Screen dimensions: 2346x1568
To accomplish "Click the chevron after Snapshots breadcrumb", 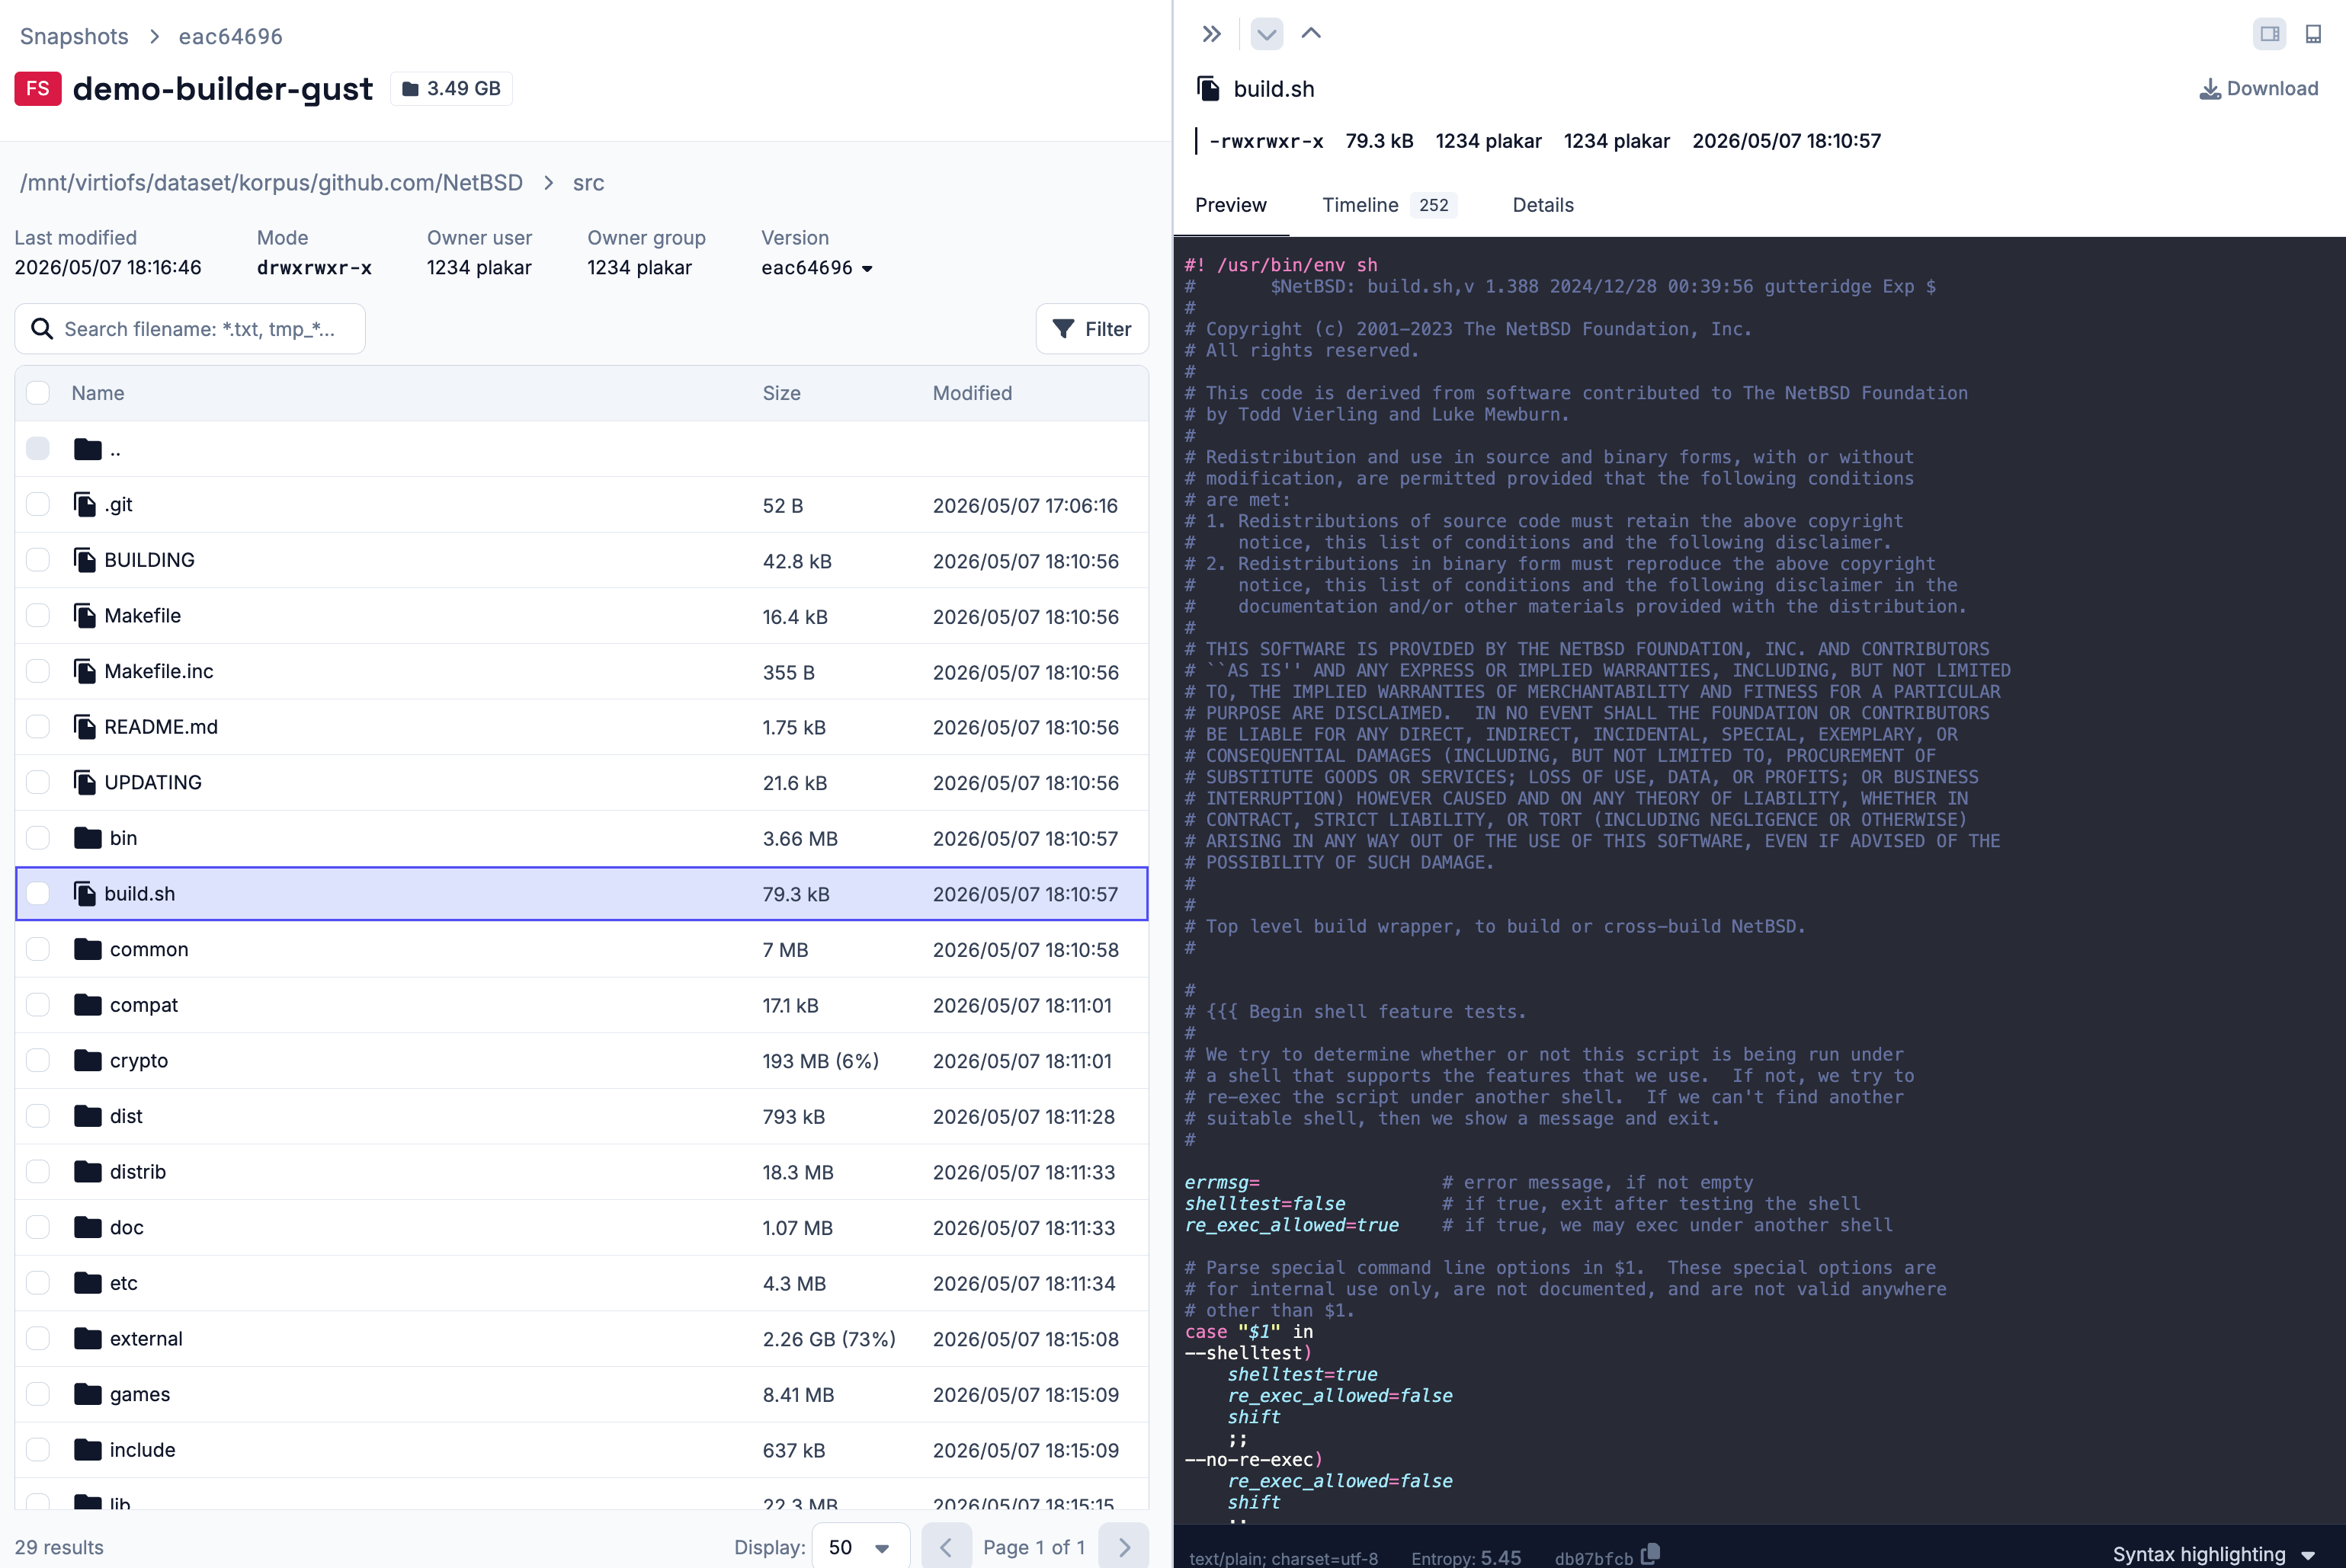I will (x=154, y=37).
